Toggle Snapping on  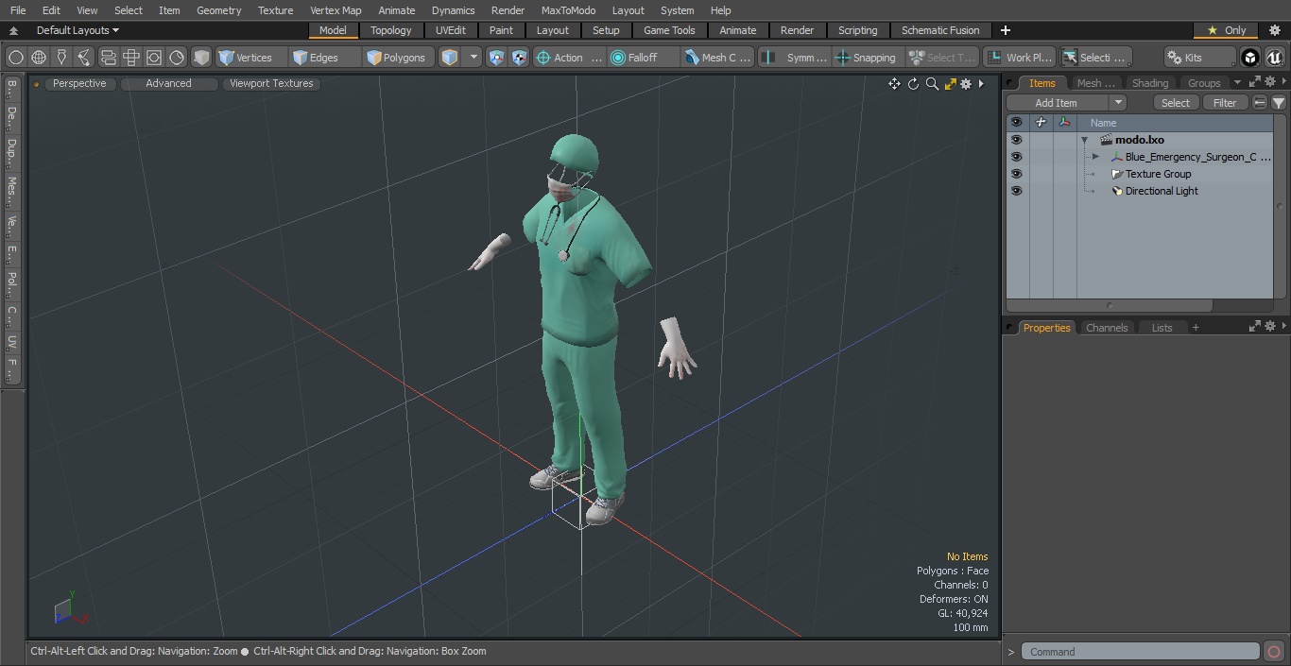[x=867, y=58]
